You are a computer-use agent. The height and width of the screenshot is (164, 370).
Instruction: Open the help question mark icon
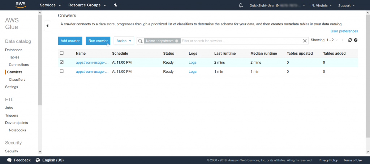[356, 40]
